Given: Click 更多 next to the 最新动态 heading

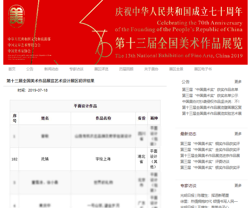Looking at the screenshot, I should [x=238, y=134].
